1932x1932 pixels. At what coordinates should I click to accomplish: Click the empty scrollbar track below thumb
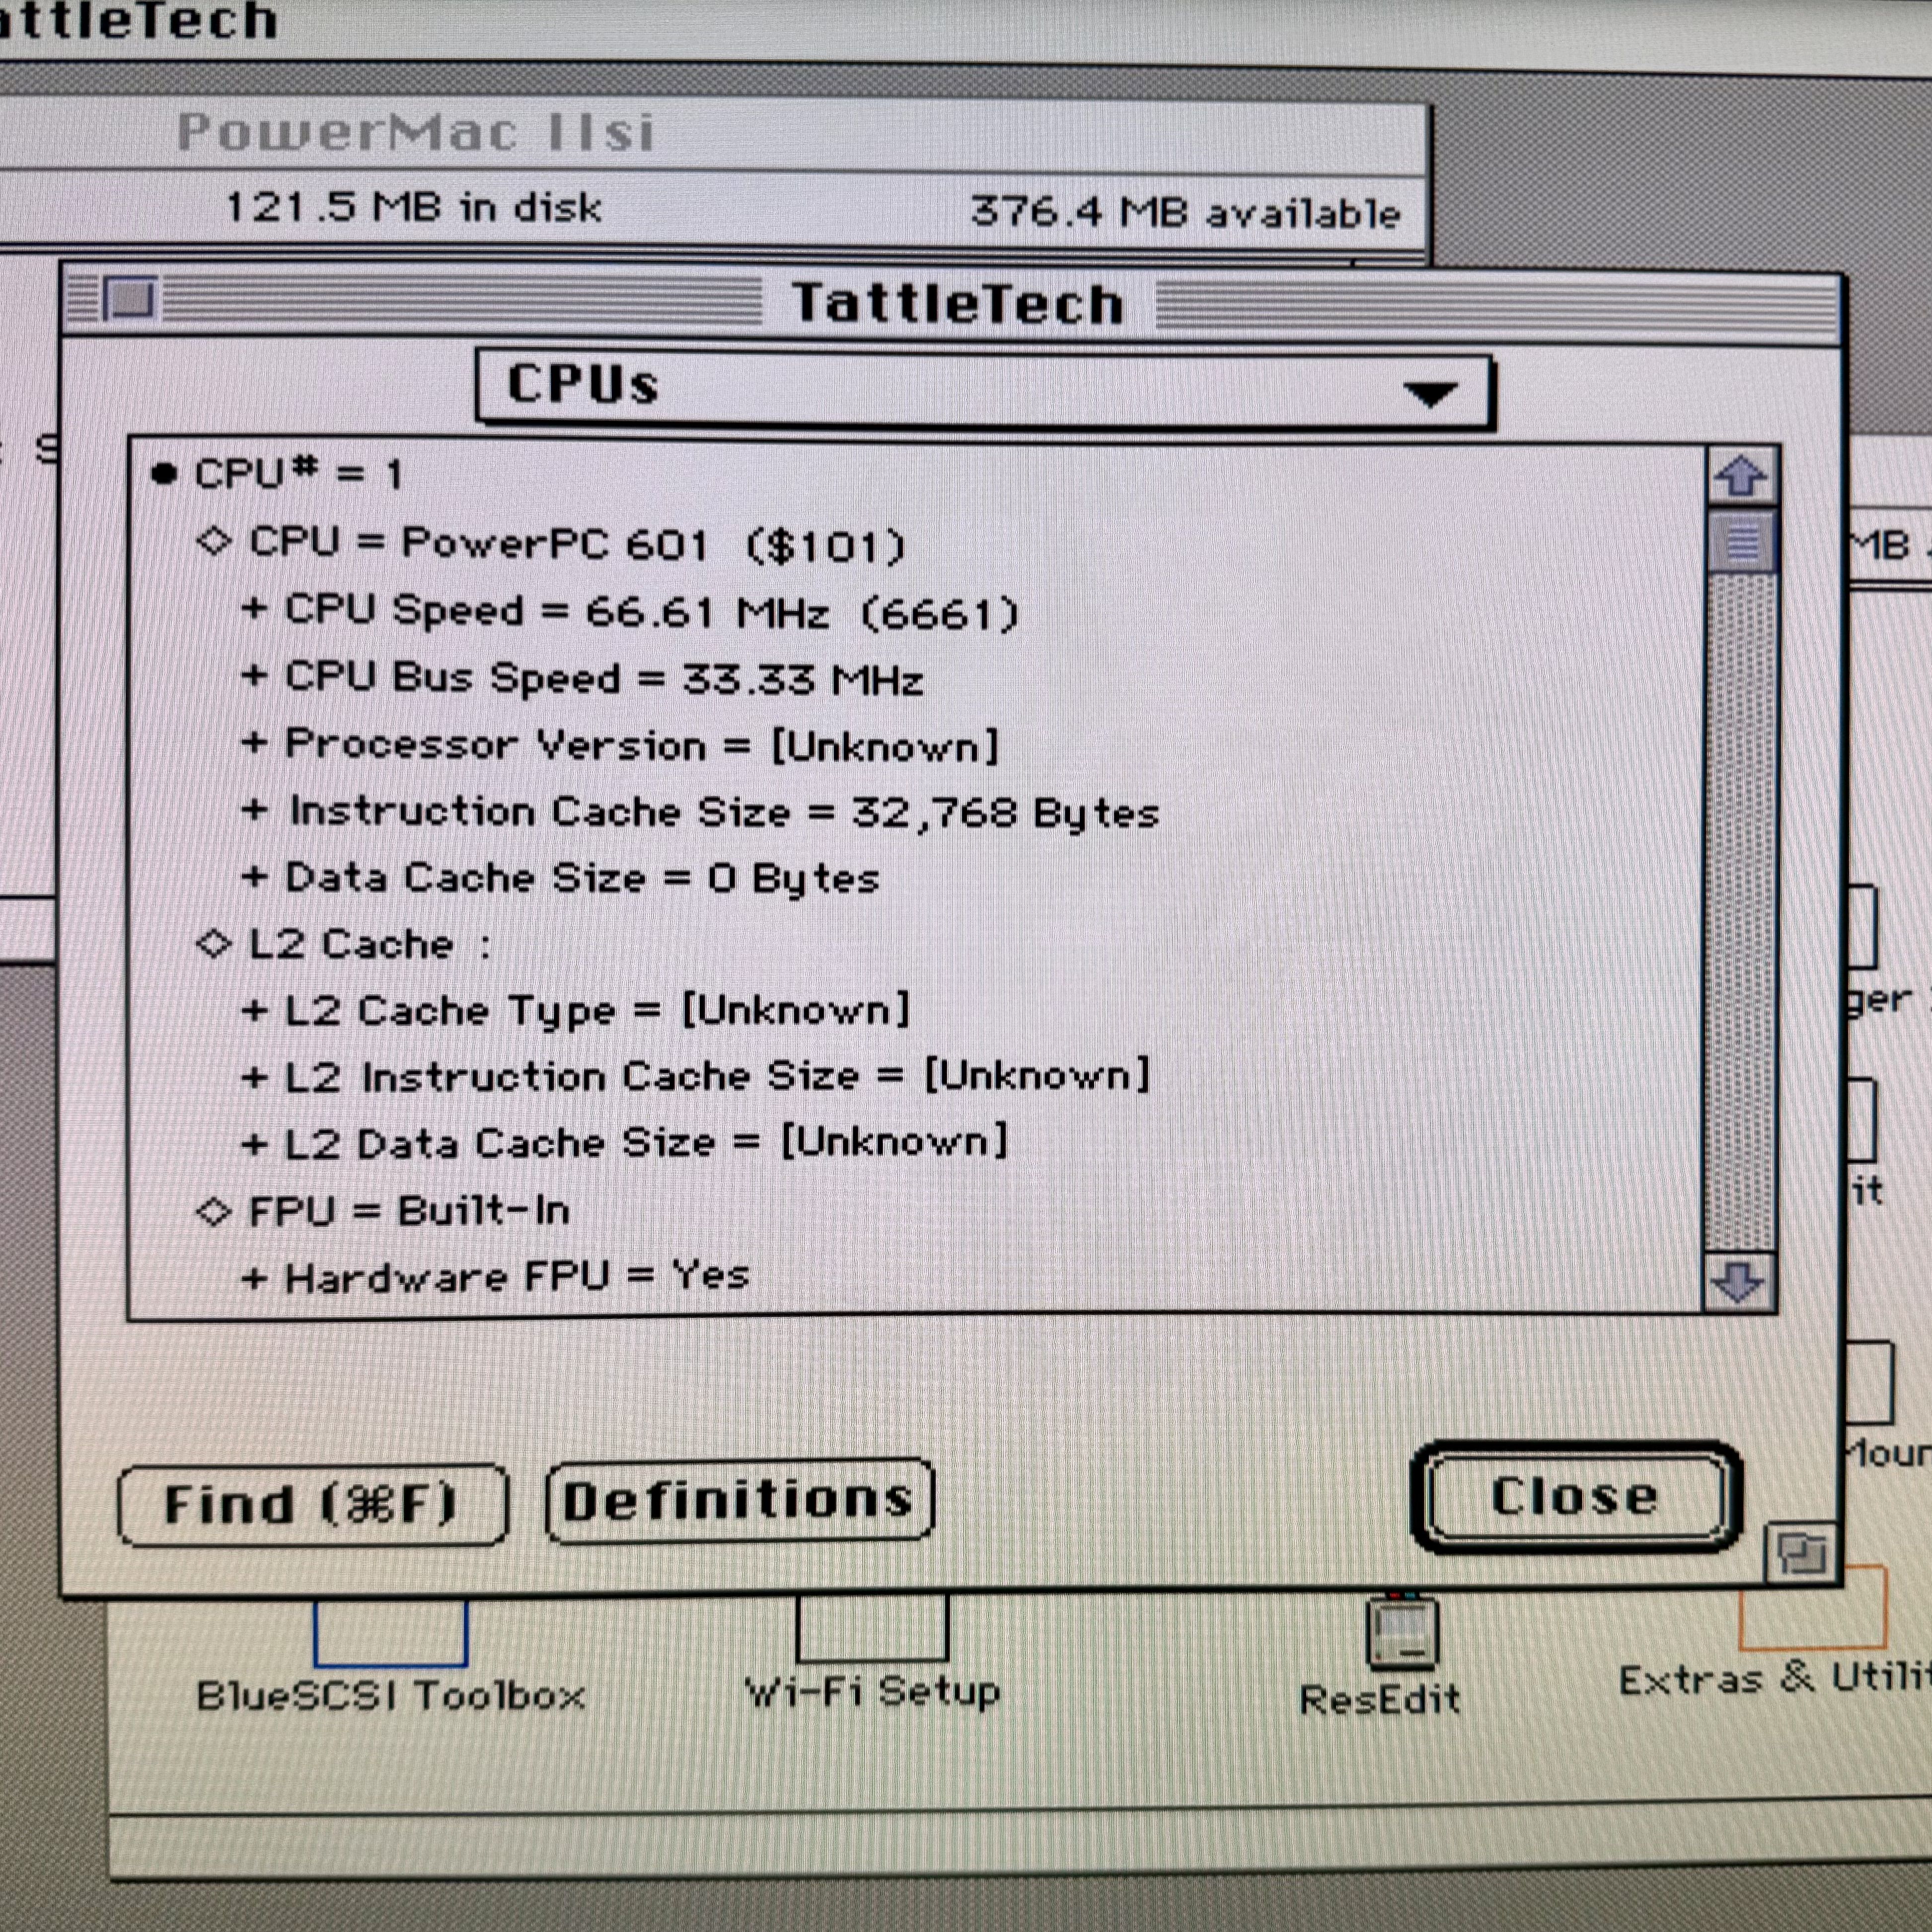(x=1740, y=900)
